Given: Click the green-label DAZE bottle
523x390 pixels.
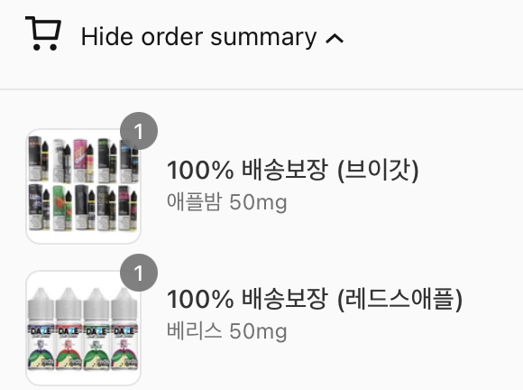Looking at the screenshot, I should (x=96, y=329).
